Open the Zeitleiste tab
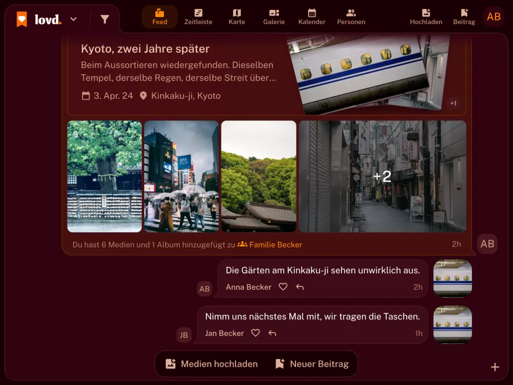This screenshot has height=385, width=513. pyautogui.click(x=198, y=17)
